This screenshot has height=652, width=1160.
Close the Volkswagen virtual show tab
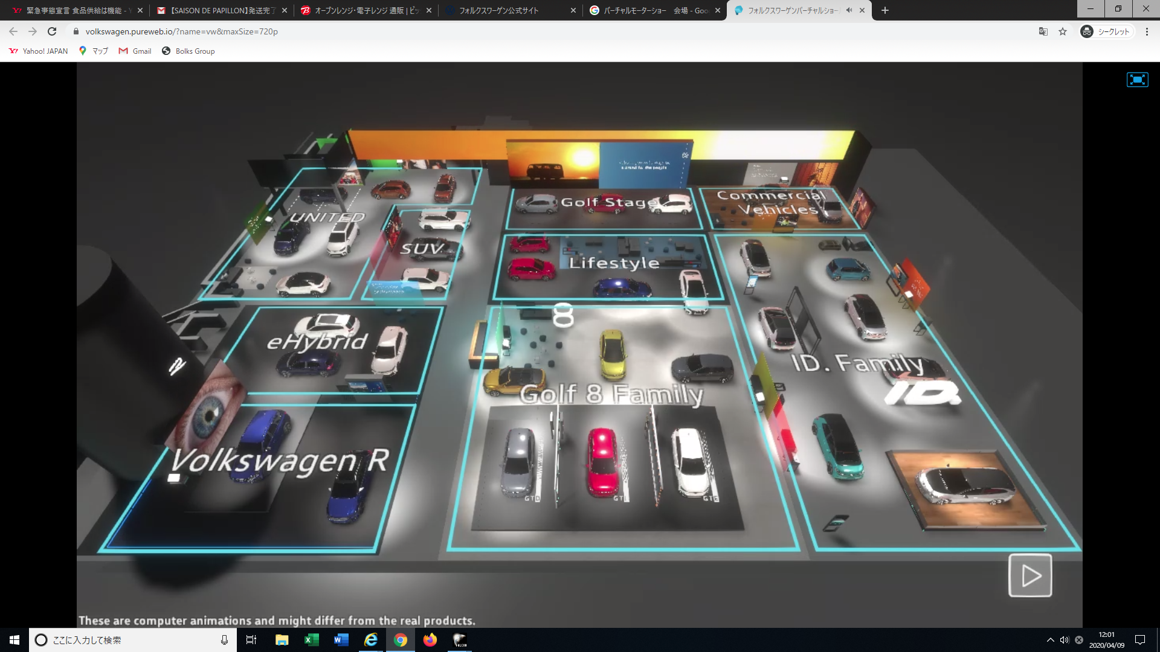pos(862,10)
